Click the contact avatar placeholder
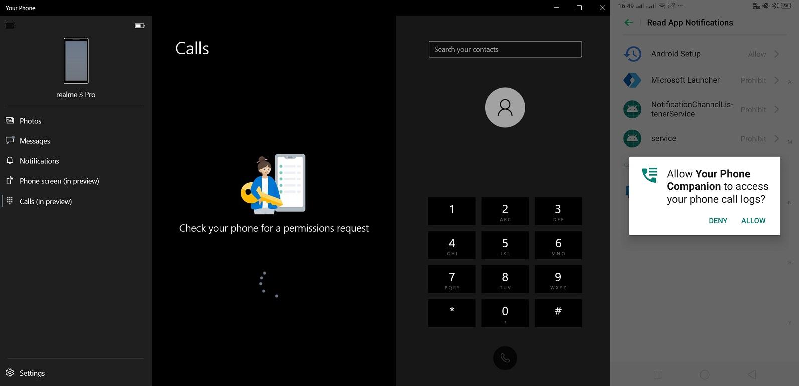Screen dimensions: 799x386 (x=505, y=107)
